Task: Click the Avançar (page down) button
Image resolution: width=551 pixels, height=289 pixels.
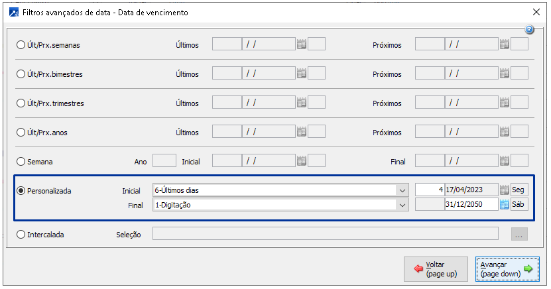Action: 507,268
